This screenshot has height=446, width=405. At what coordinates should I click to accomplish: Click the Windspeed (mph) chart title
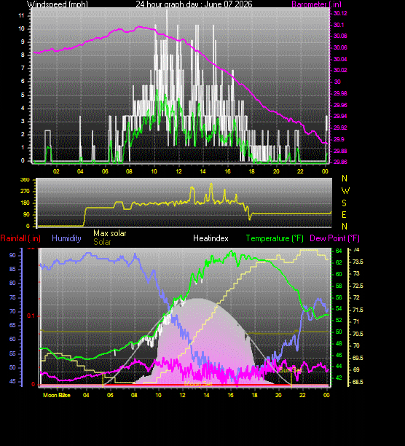pyautogui.click(x=58, y=4)
